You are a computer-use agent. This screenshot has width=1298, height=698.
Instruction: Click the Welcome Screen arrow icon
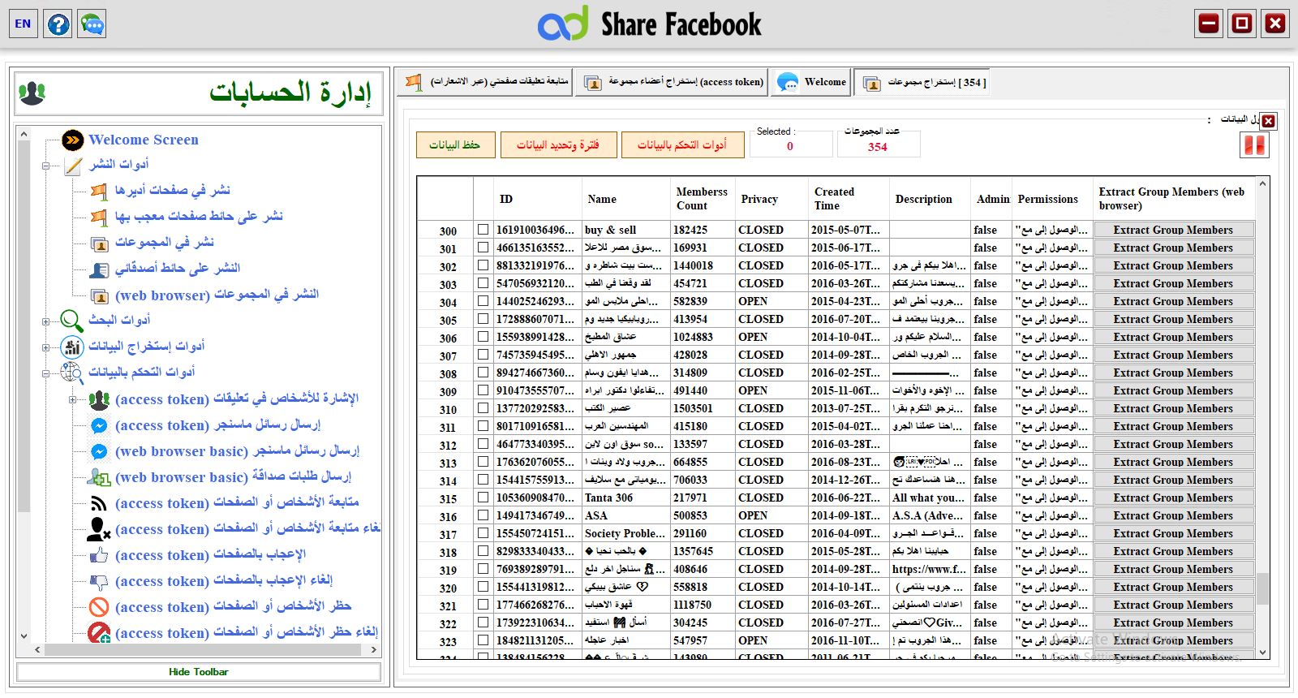click(73, 140)
